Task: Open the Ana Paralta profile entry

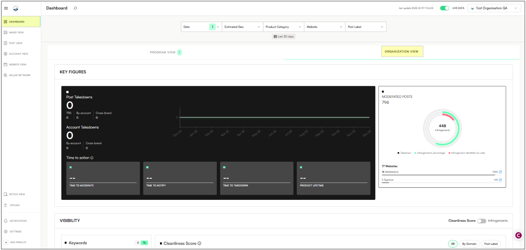Action: click(20, 242)
